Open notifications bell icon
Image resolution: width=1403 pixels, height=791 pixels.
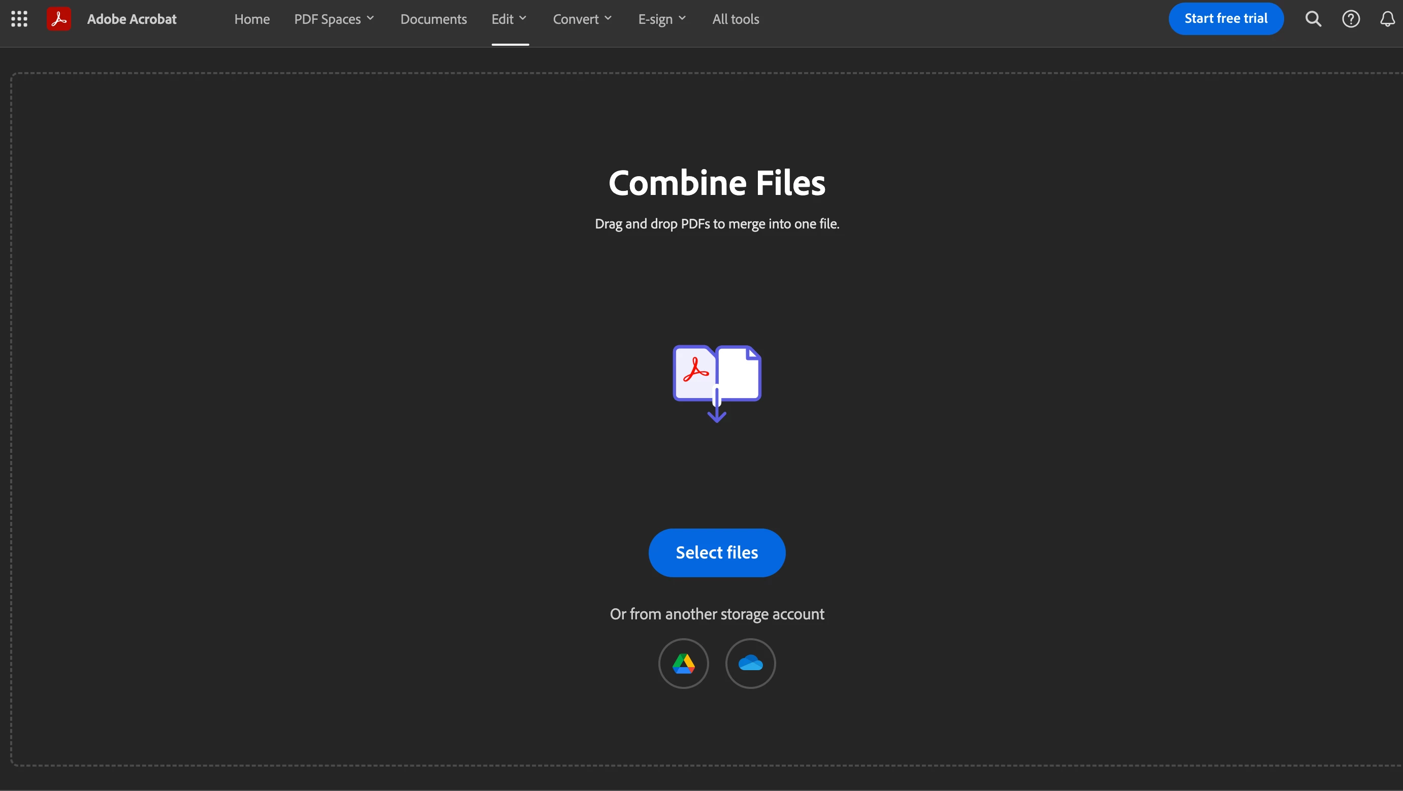coord(1387,19)
